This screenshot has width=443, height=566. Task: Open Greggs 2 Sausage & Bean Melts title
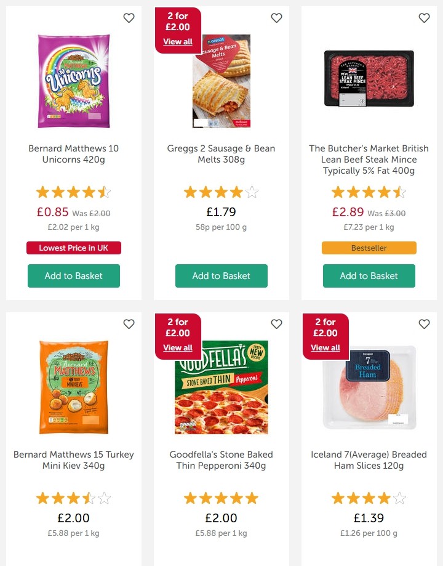pyautogui.click(x=221, y=154)
